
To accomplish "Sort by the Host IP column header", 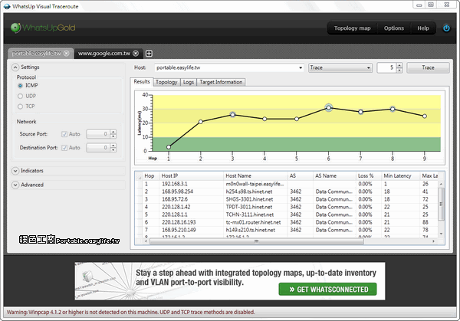I will point(191,176).
